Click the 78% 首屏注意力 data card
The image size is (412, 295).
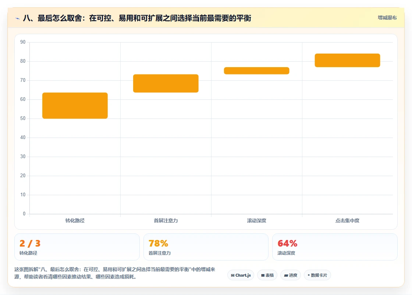pyautogui.click(x=206, y=247)
